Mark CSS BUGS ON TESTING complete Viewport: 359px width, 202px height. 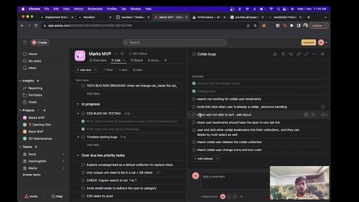[x=83, y=113]
